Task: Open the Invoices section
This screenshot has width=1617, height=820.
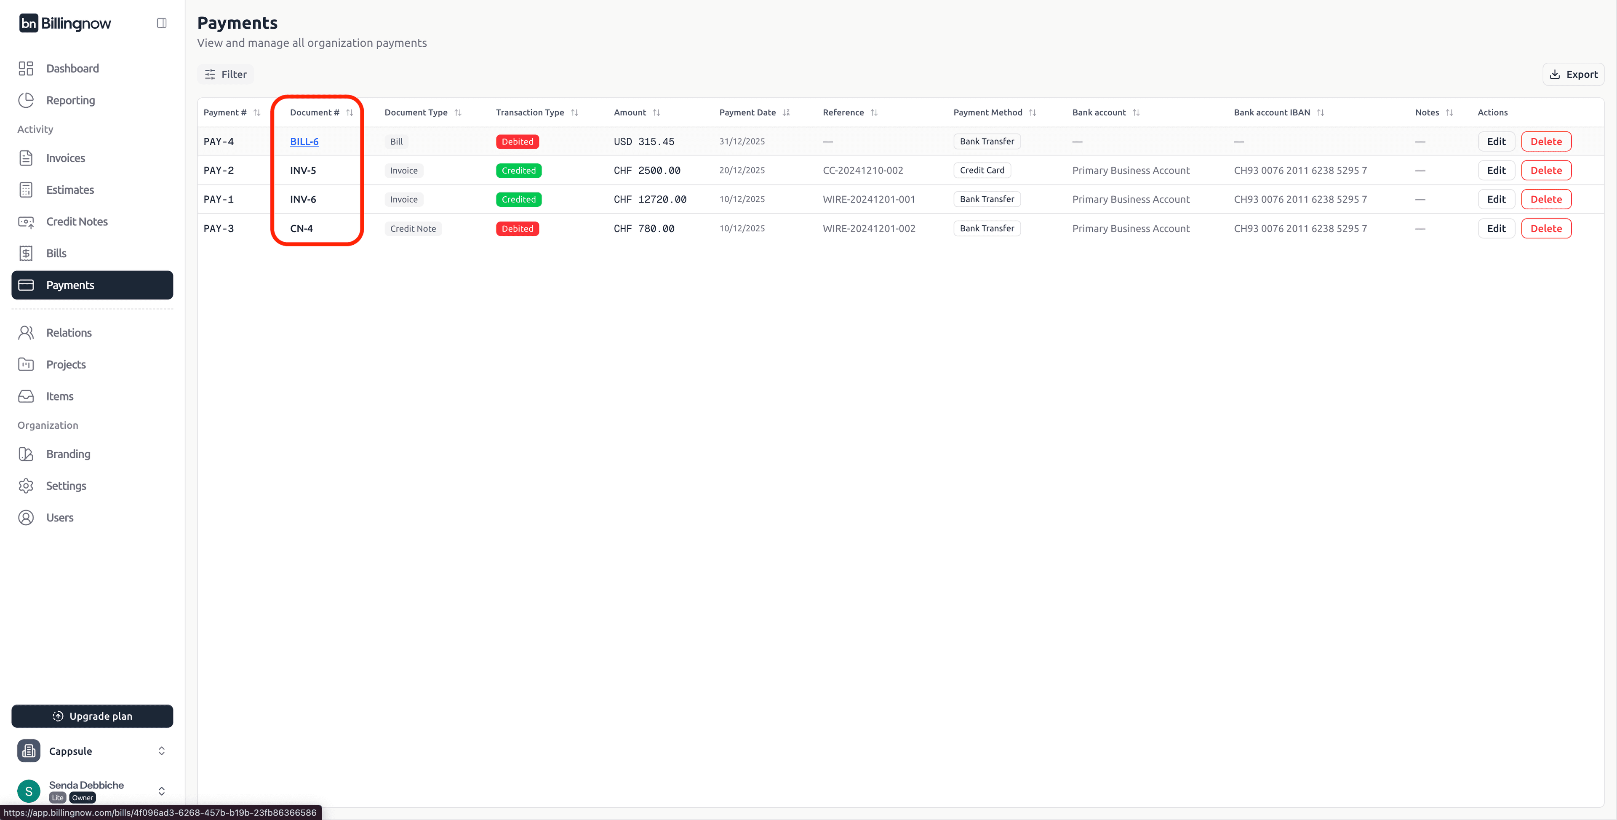Action: point(66,158)
